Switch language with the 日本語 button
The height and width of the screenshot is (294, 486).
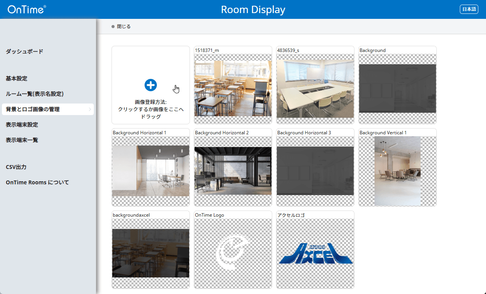pos(469,10)
